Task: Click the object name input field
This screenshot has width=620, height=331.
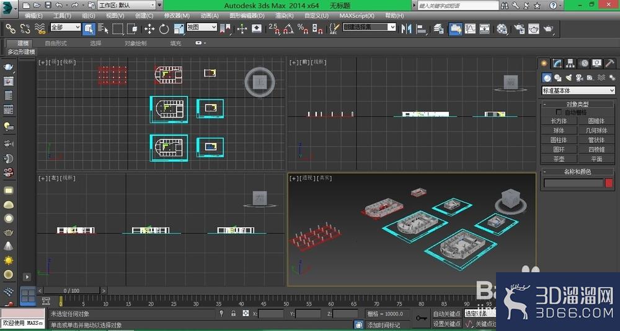Action: (573, 183)
